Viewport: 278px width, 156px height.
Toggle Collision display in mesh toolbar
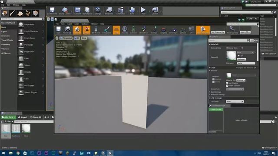click(133, 30)
